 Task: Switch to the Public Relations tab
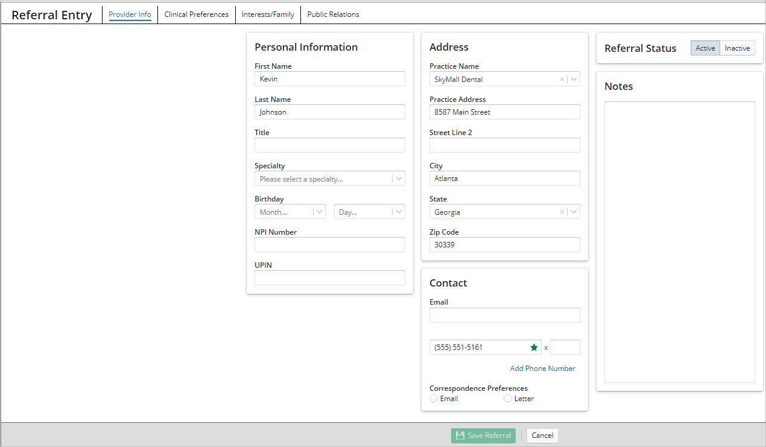pyautogui.click(x=333, y=14)
